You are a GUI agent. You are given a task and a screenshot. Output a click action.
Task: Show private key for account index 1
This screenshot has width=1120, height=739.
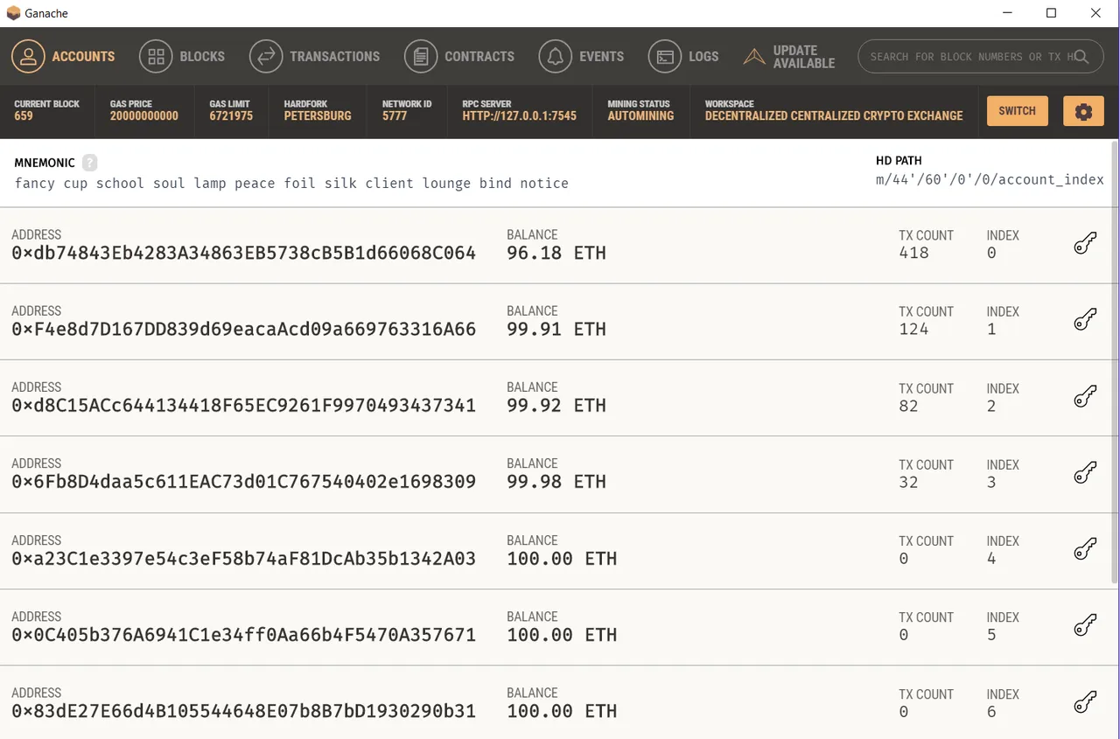[x=1085, y=320]
